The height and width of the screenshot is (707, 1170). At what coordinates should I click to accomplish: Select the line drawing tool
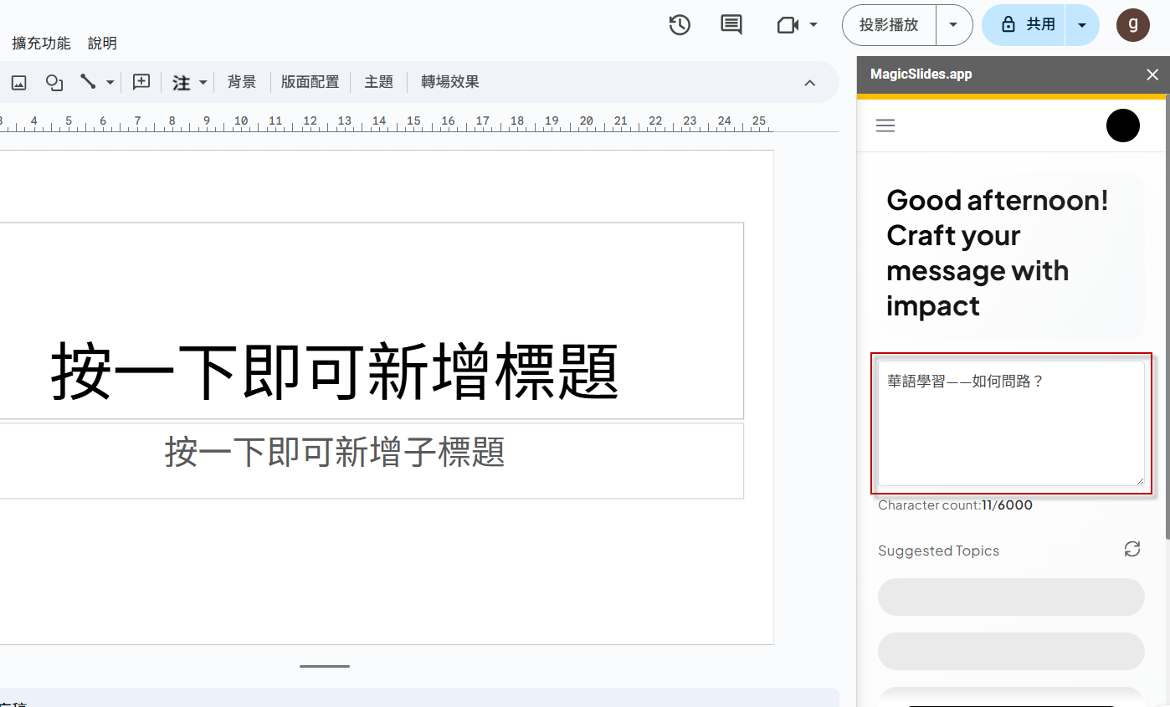(87, 82)
